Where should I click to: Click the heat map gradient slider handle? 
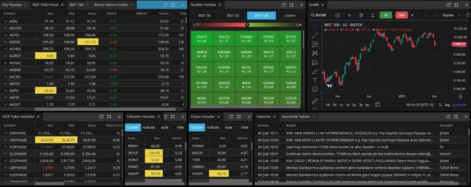tap(247, 25)
